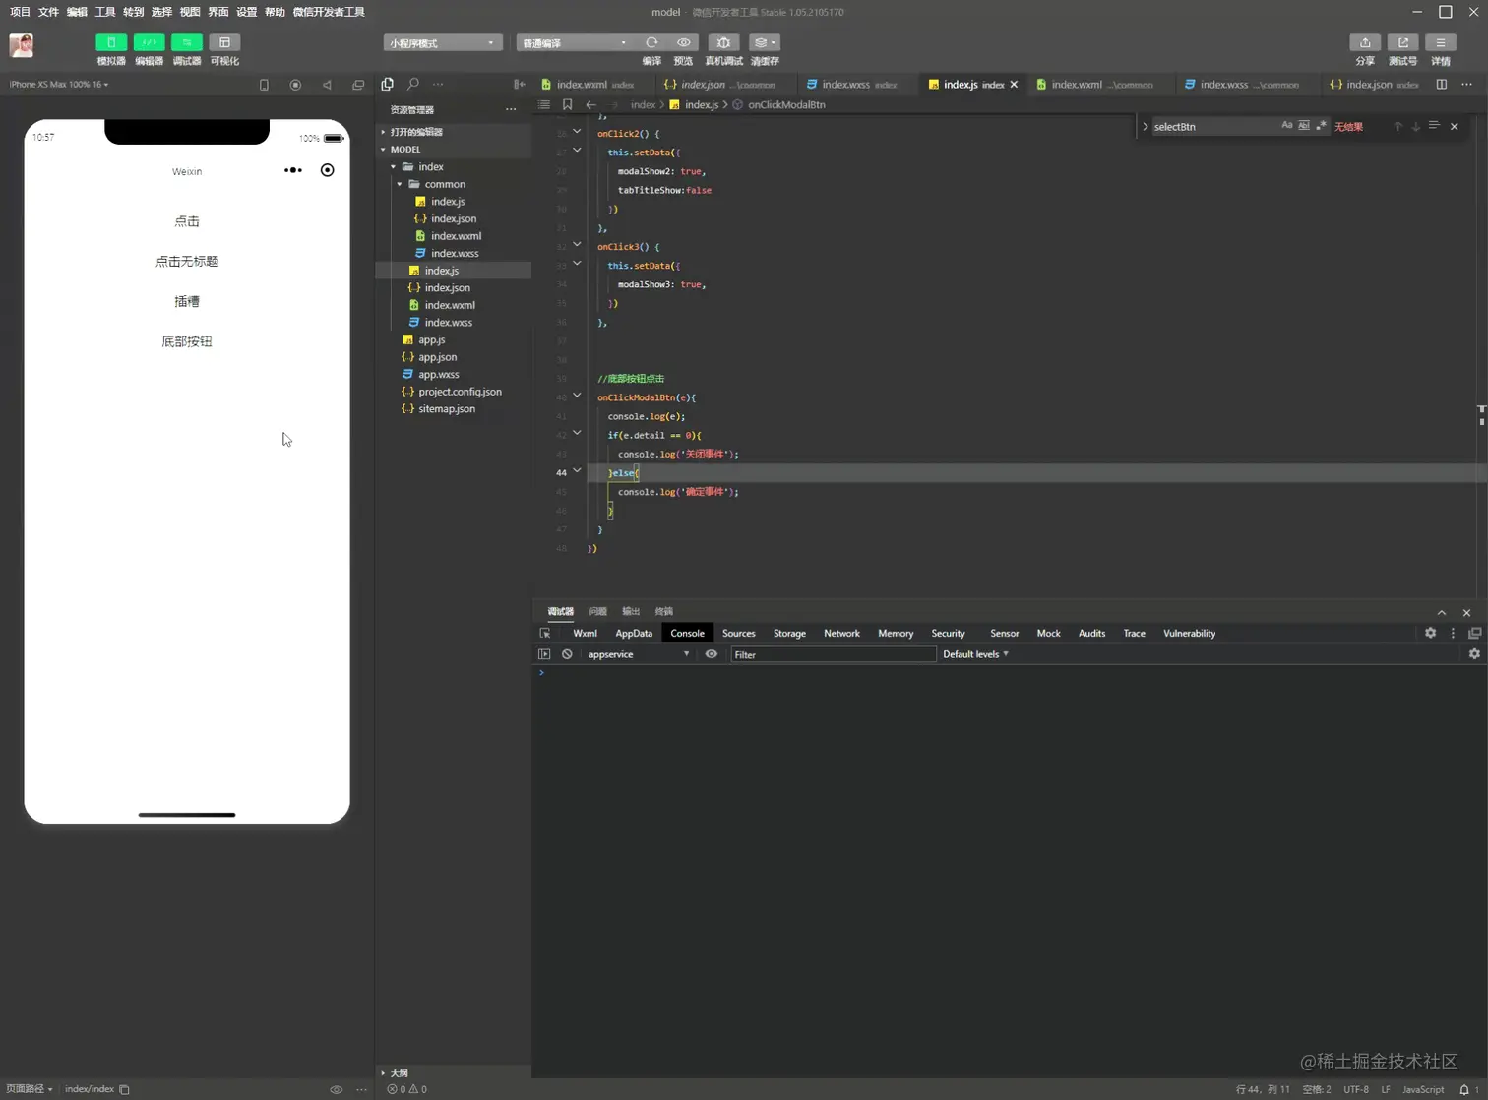Open 测试号 from the top-right toolbar
The height and width of the screenshot is (1100, 1488).
tap(1402, 42)
